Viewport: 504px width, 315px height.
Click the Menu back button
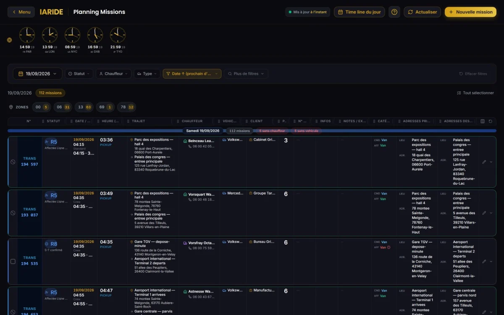tap(21, 12)
